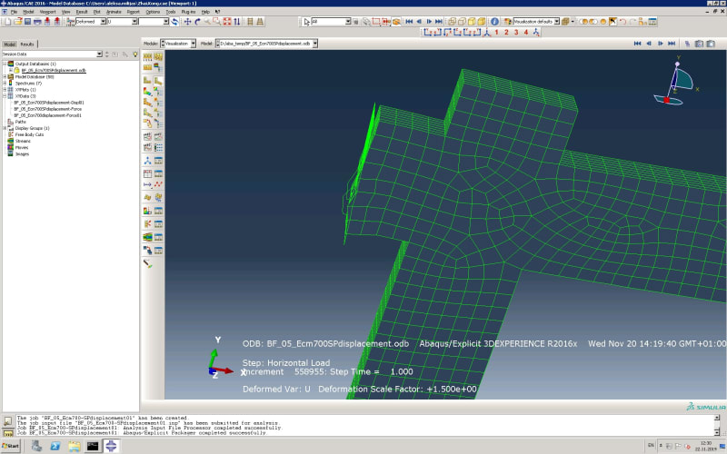Viewport: 727px width, 454px height.
Task: Click the Plot Deformed Shape icon
Action: coord(158,80)
